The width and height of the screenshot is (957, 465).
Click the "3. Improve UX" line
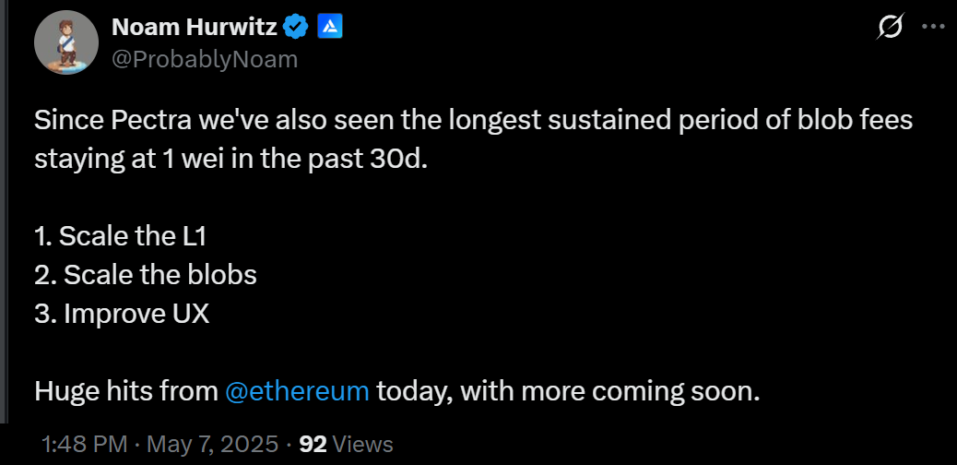pos(123,313)
